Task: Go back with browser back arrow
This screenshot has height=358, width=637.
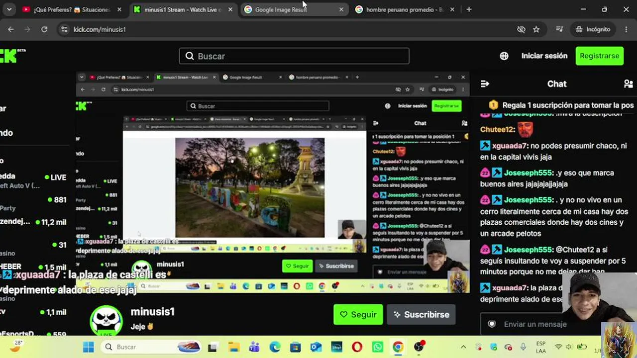Action: 11,29
